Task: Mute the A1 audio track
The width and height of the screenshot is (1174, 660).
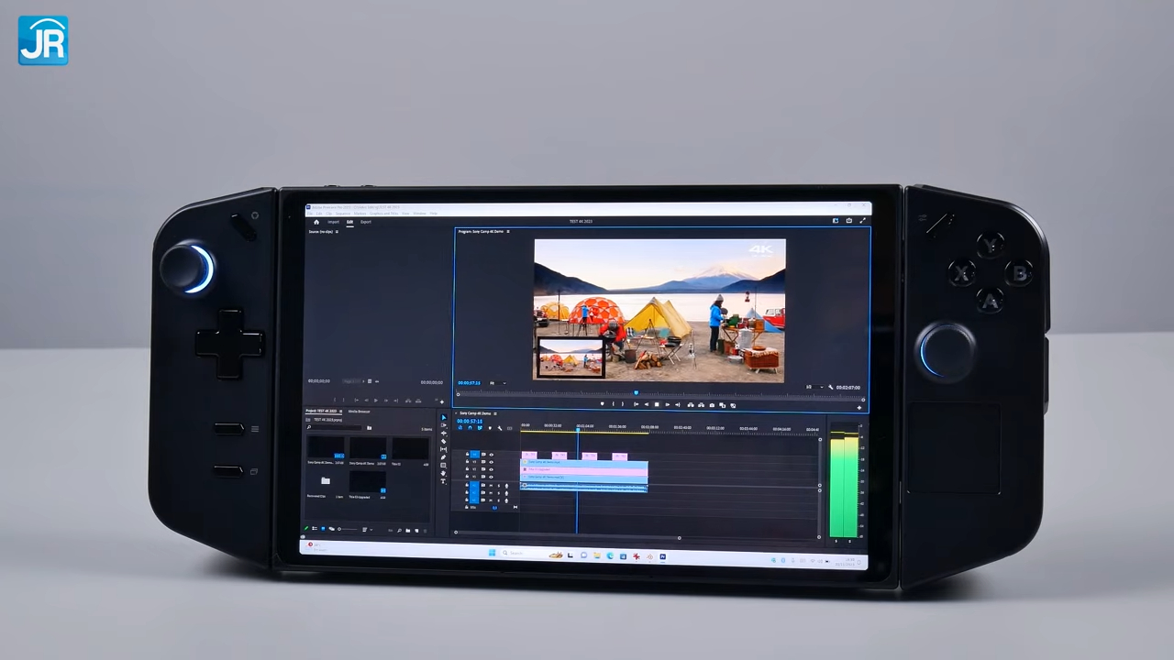Action: tap(492, 486)
